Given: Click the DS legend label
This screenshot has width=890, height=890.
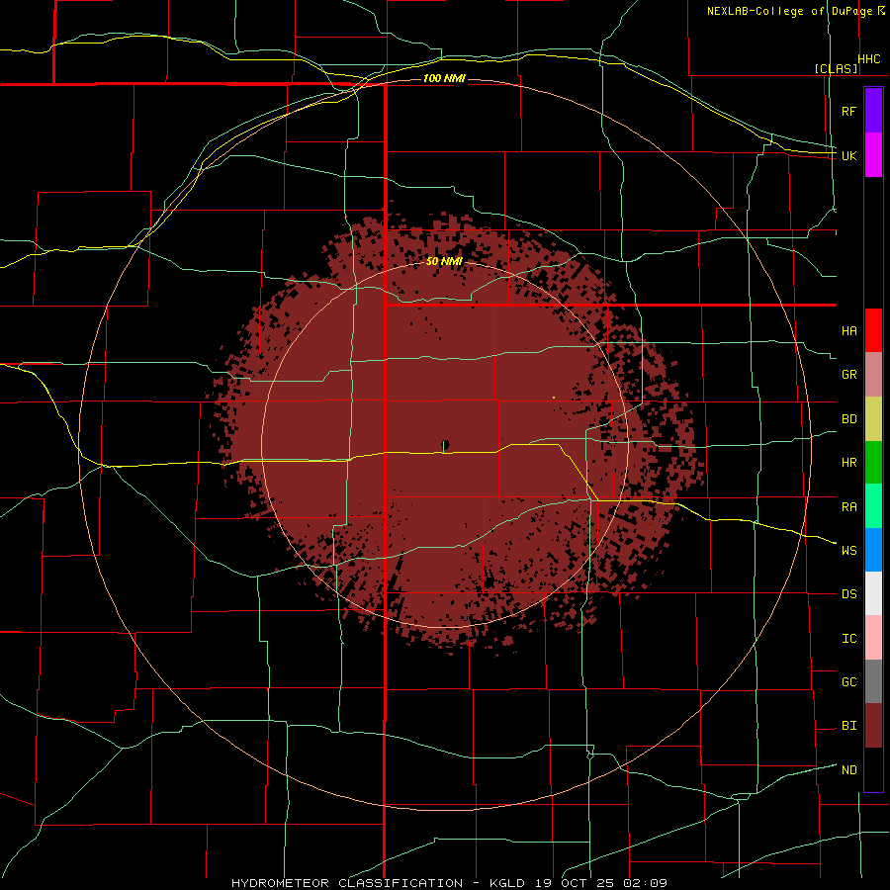Looking at the screenshot, I should pos(848,594).
